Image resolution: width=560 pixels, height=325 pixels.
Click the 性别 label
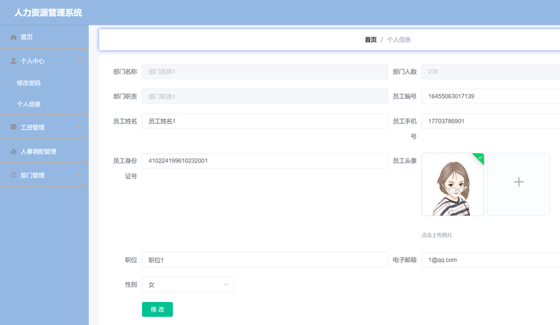pos(131,284)
